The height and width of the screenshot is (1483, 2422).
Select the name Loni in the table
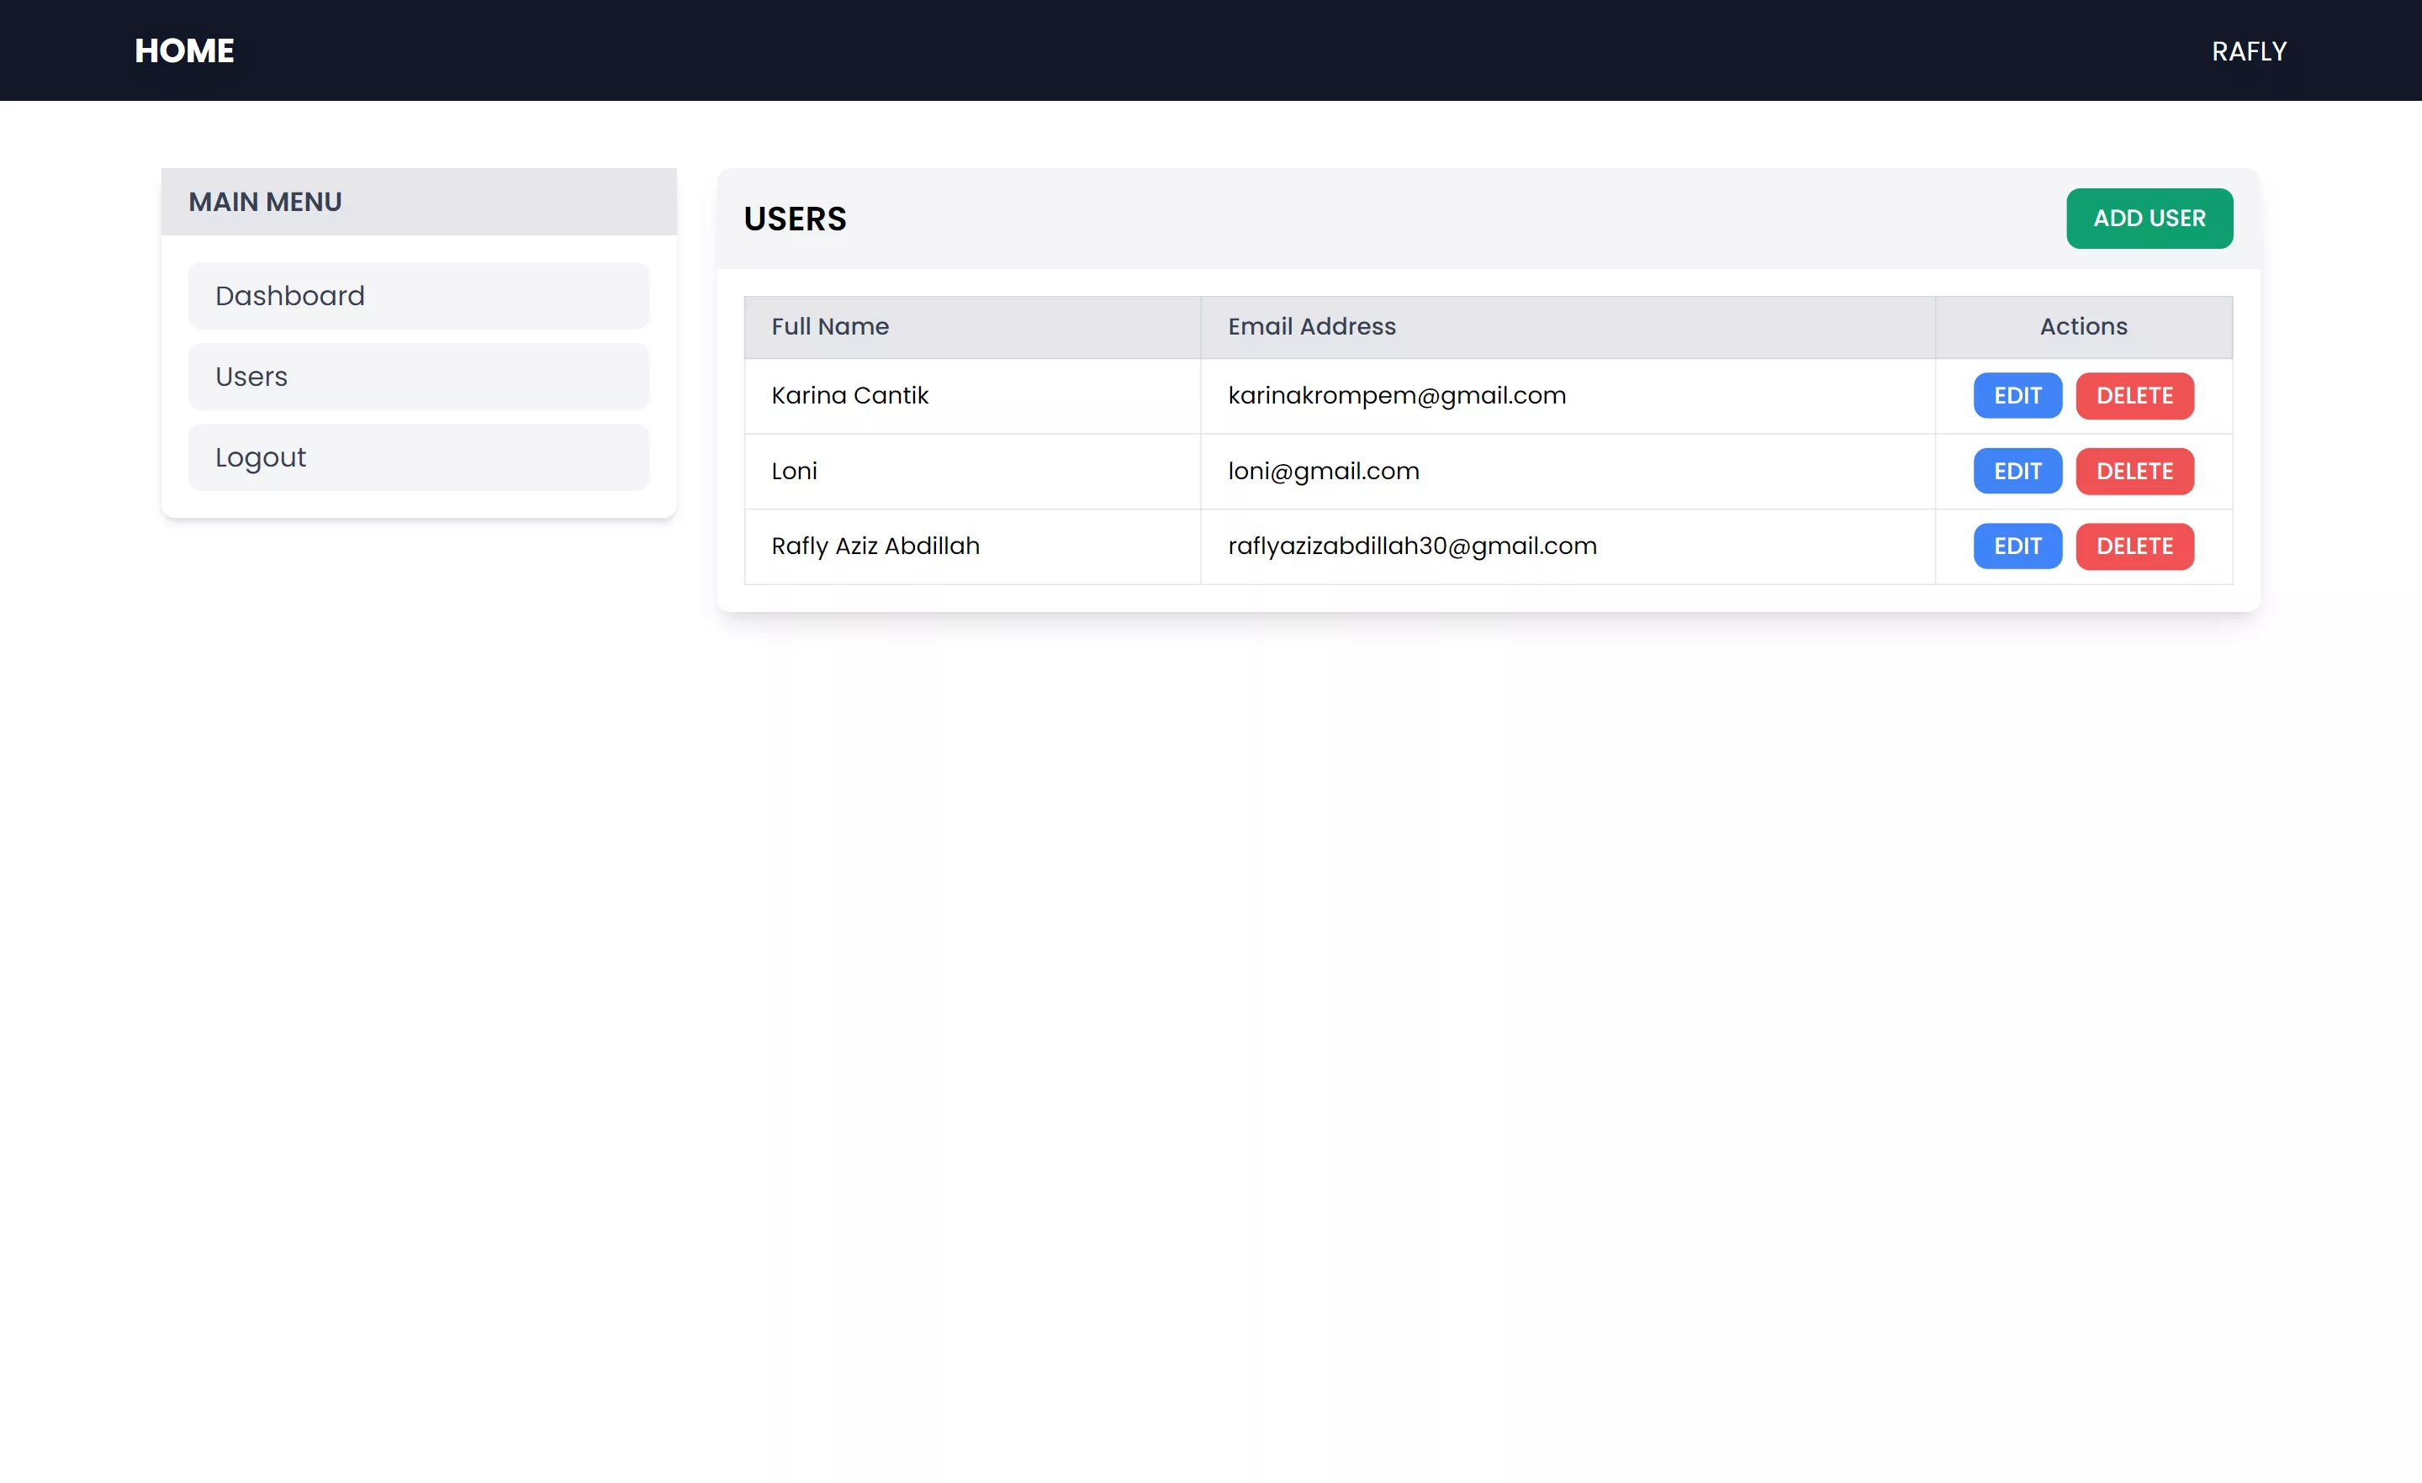point(794,471)
